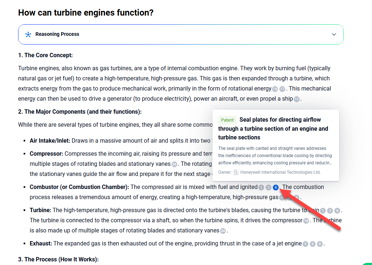Open citation 6 after "turbine to spin"
372x265 pixels.
(x=337, y=211)
